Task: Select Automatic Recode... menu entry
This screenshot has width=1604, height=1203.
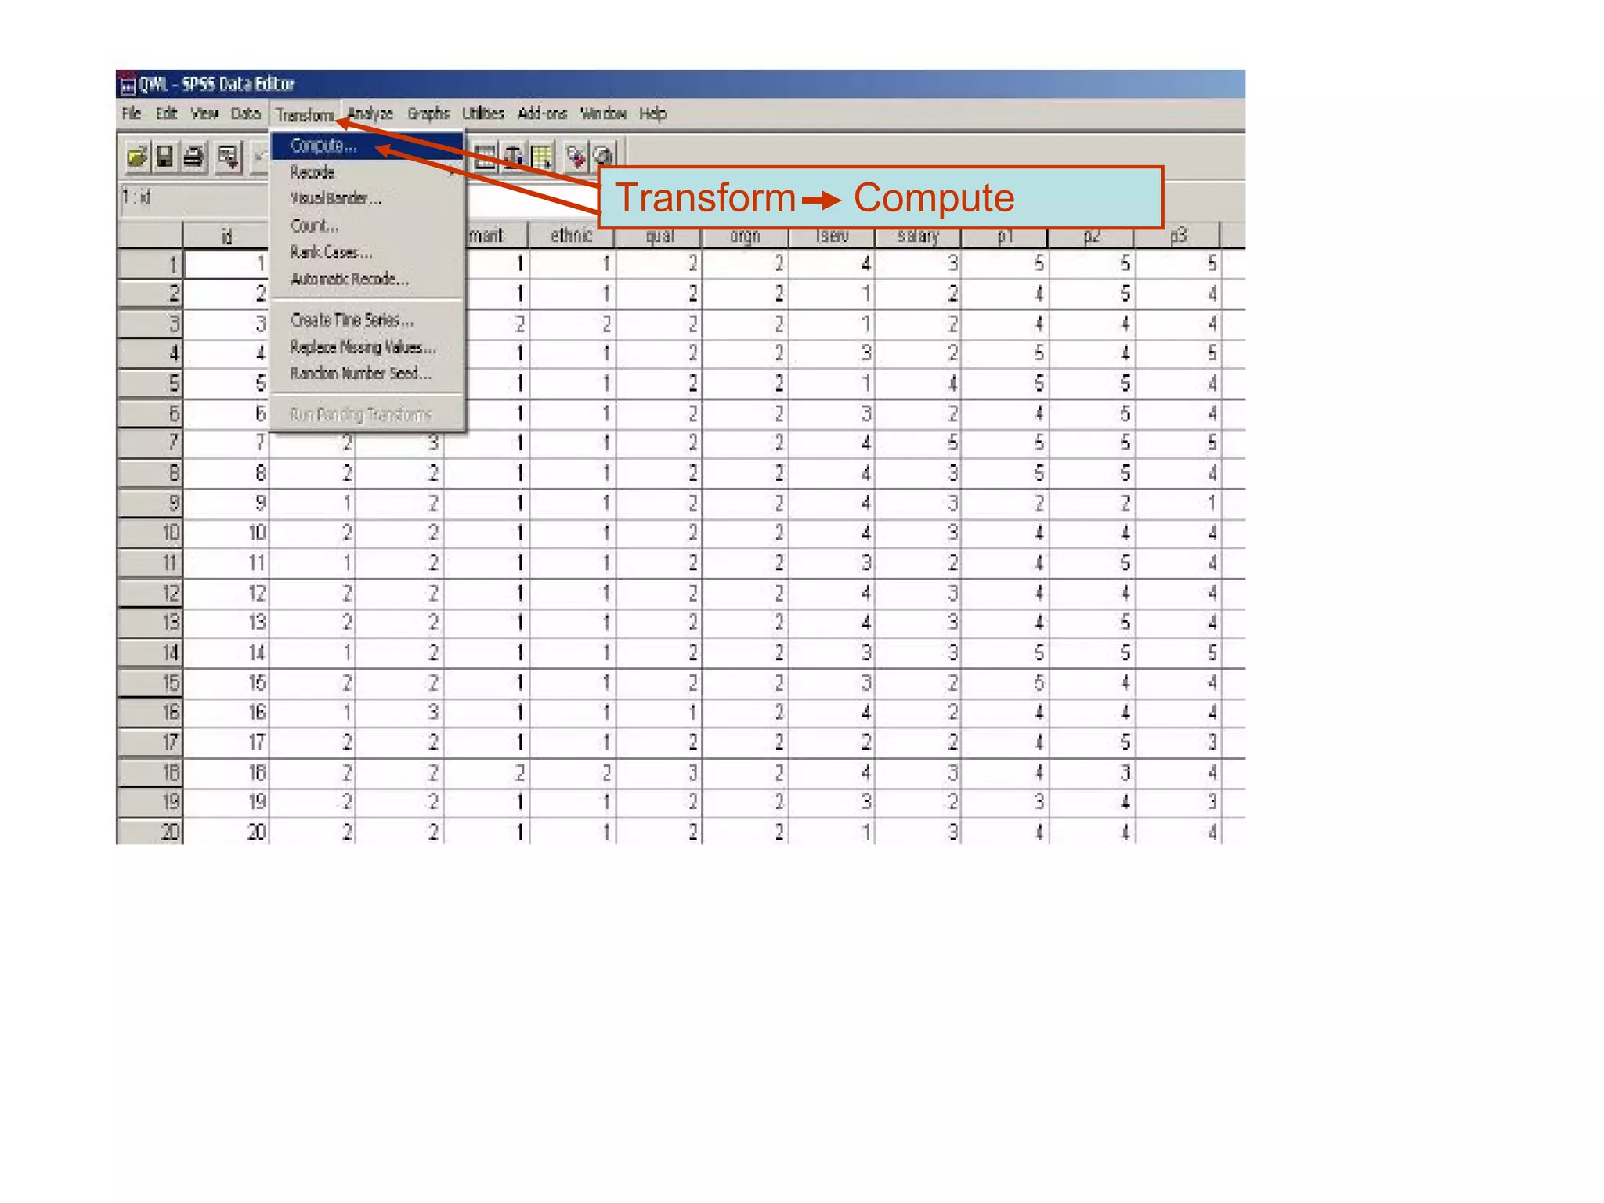Action: pos(367,279)
